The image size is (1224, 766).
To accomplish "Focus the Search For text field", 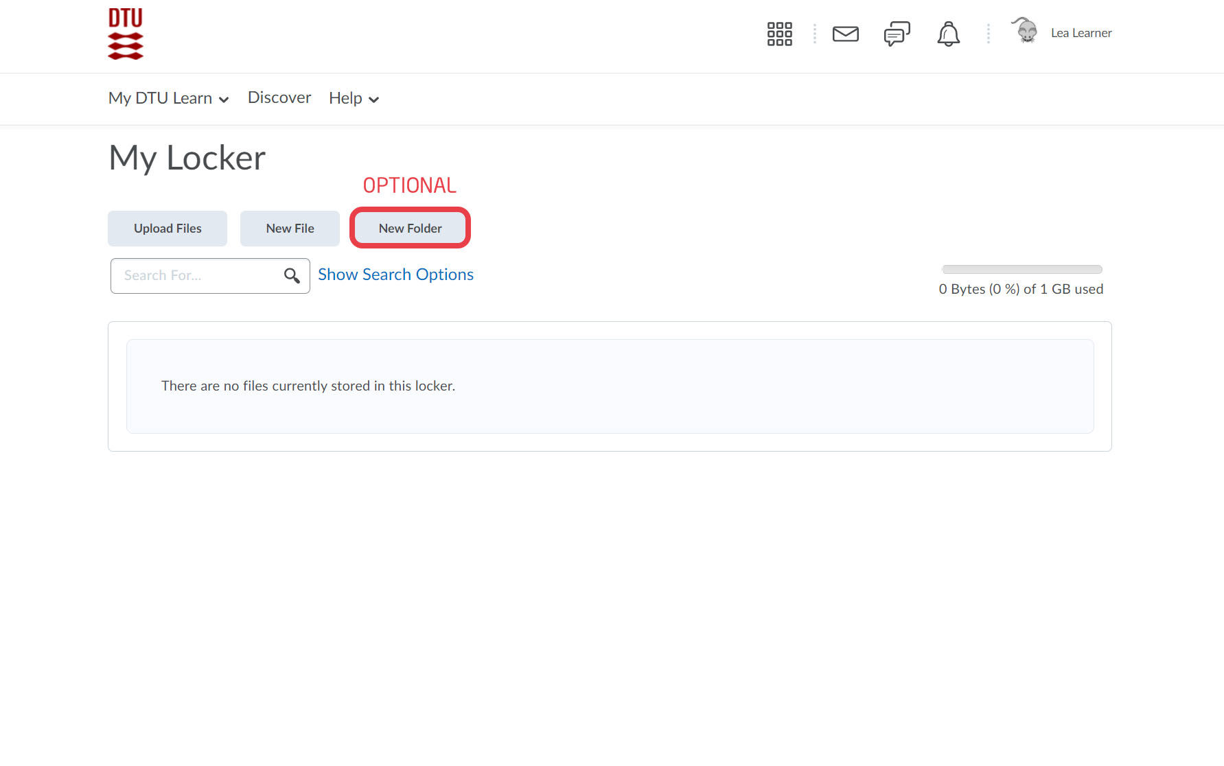I will tap(199, 276).
